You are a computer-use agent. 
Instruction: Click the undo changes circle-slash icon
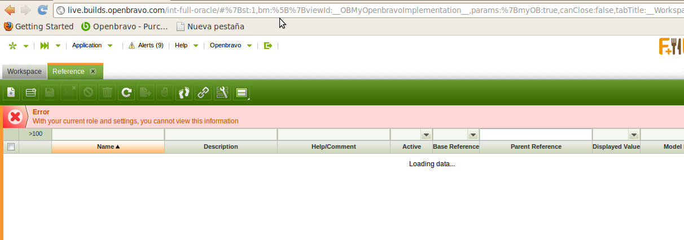(x=88, y=92)
